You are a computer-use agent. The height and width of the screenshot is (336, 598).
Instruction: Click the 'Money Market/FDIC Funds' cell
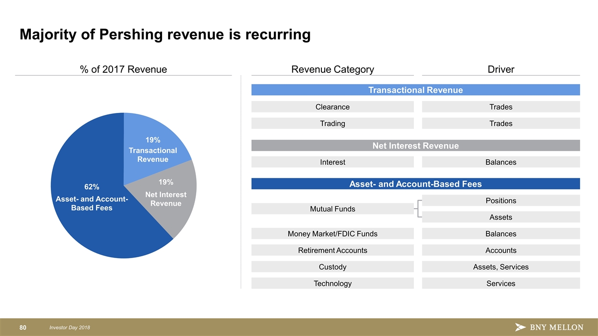click(x=333, y=233)
